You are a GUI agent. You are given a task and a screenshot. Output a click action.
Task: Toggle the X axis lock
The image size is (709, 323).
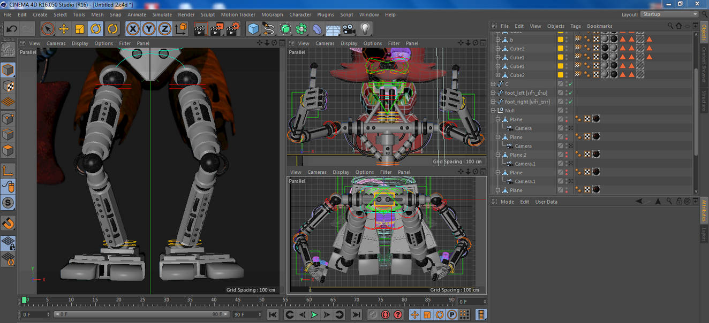click(133, 29)
